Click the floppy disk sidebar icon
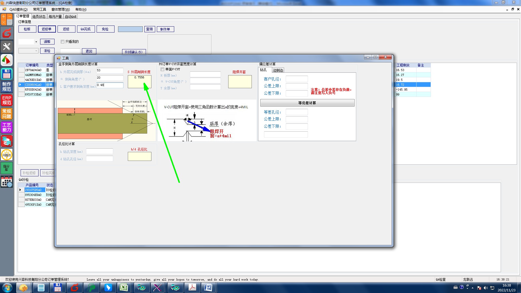The width and height of the screenshot is (521, 293). 7,74
